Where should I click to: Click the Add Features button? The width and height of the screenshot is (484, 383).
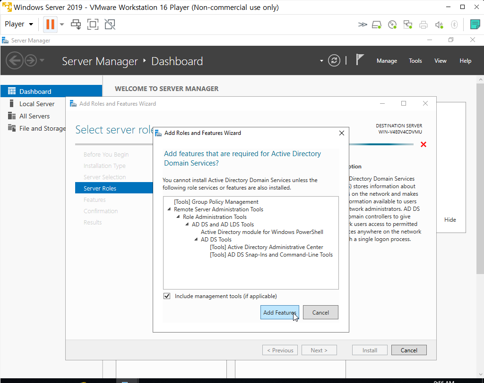click(x=279, y=312)
